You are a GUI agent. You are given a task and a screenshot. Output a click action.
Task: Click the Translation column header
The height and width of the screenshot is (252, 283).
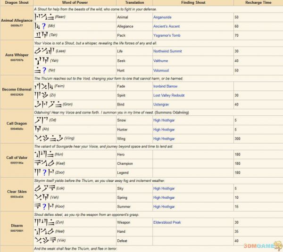pyautogui.click(x=134, y=2)
